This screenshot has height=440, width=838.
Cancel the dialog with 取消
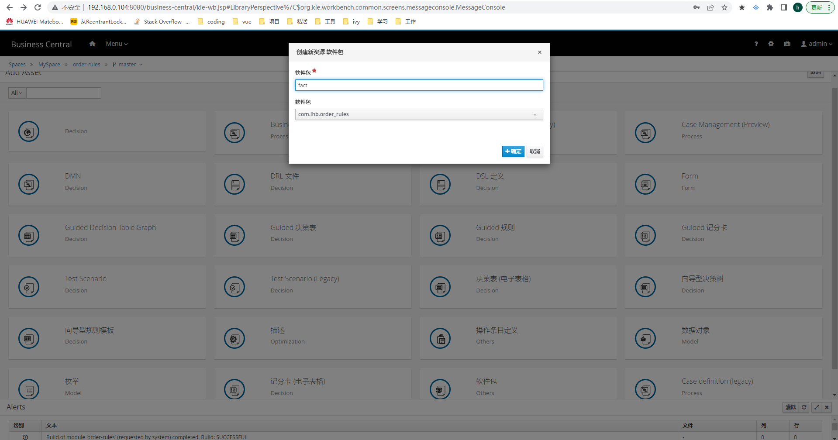point(535,151)
